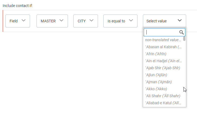This screenshot has height=115, width=197.
Task: Click the chevron arrow in Select value
Action: 180,20
